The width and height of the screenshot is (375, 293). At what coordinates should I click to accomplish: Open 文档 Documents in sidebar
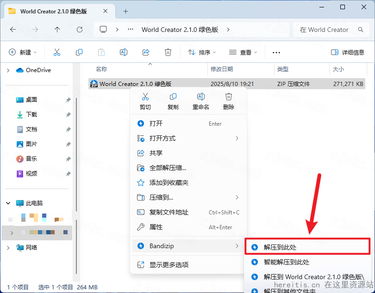[26, 129]
